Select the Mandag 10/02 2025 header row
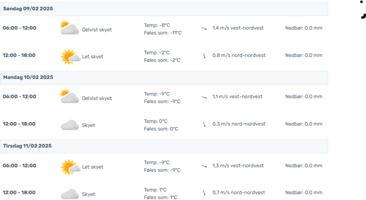 coord(164,78)
